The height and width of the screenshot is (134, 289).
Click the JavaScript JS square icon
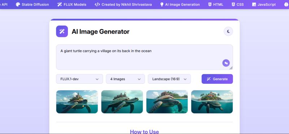tap(254, 4)
